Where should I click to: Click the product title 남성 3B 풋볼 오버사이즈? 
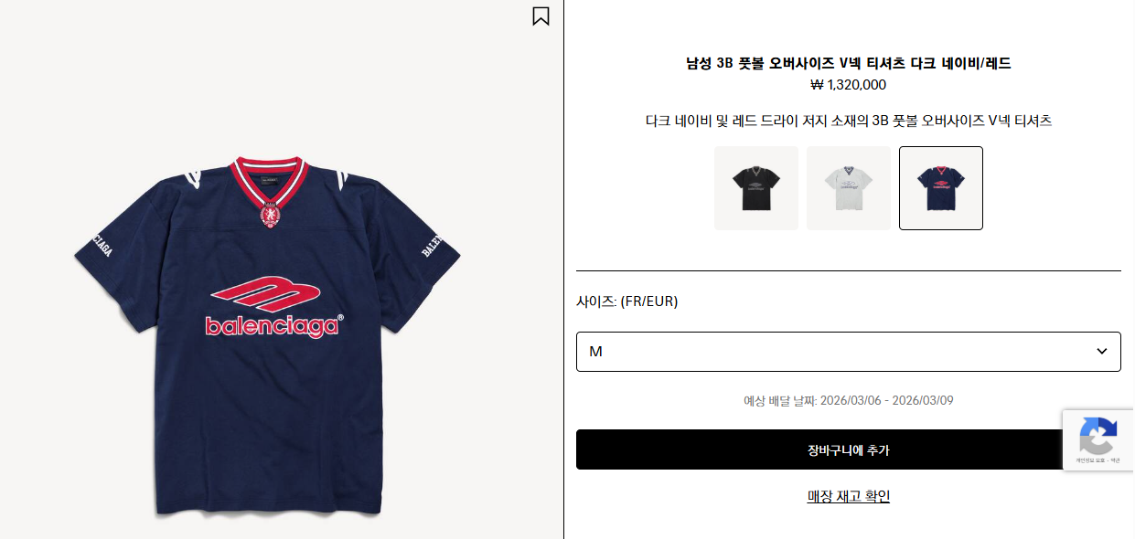[x=848, y=63]
